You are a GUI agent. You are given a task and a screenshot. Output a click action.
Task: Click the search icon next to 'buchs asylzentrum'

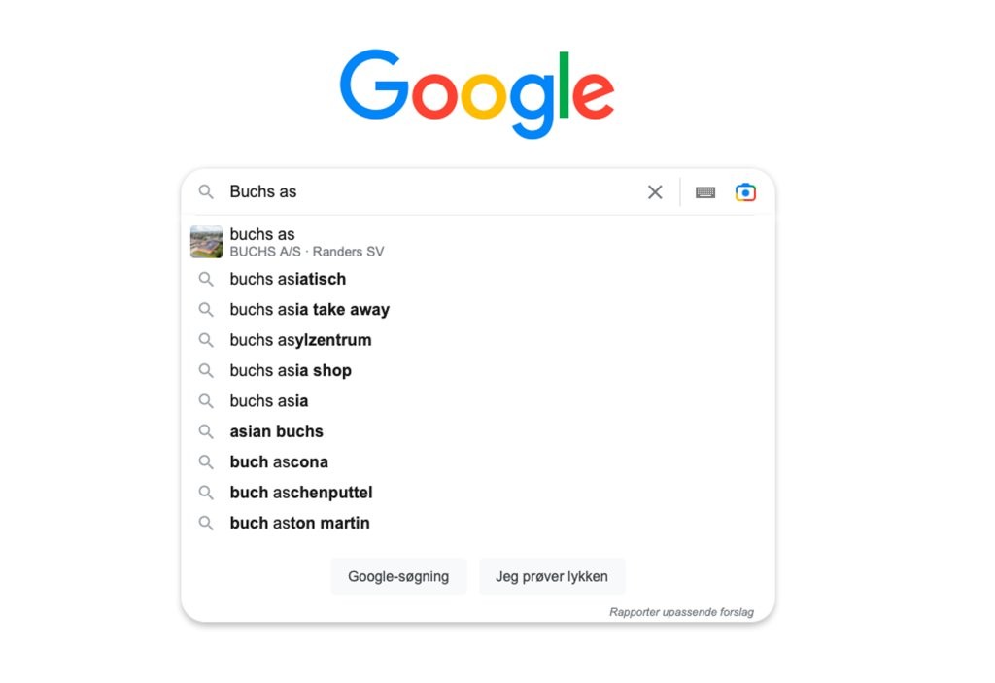tap(206, 340)
